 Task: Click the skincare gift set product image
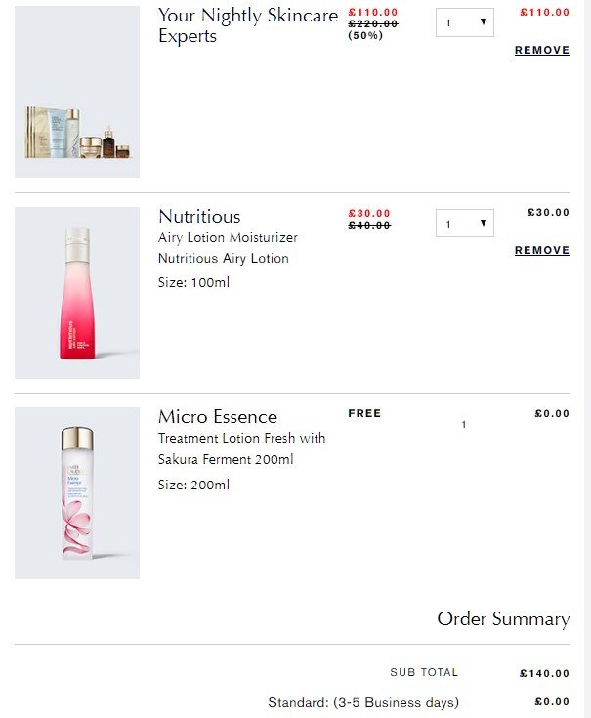(x=77, y=92)
